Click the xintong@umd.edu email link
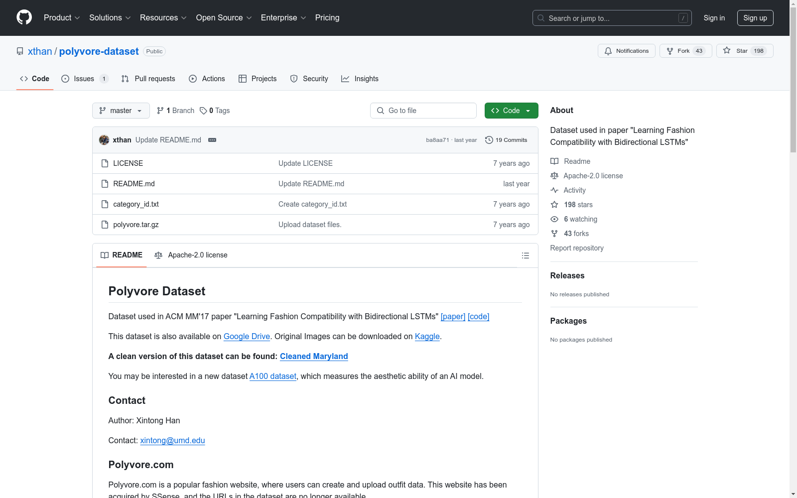Screen dimensions: 797x498 pyautogui.click(x=172, y=441)
